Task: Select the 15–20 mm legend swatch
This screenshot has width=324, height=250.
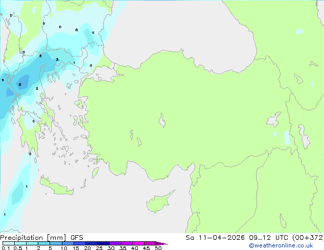Action: click(x=79, y=243)
